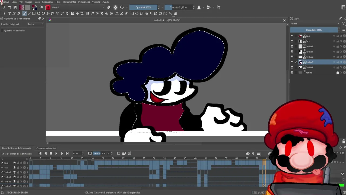Select the Line tool
Viewport: 346px width, 195px height.
[29, 13]
